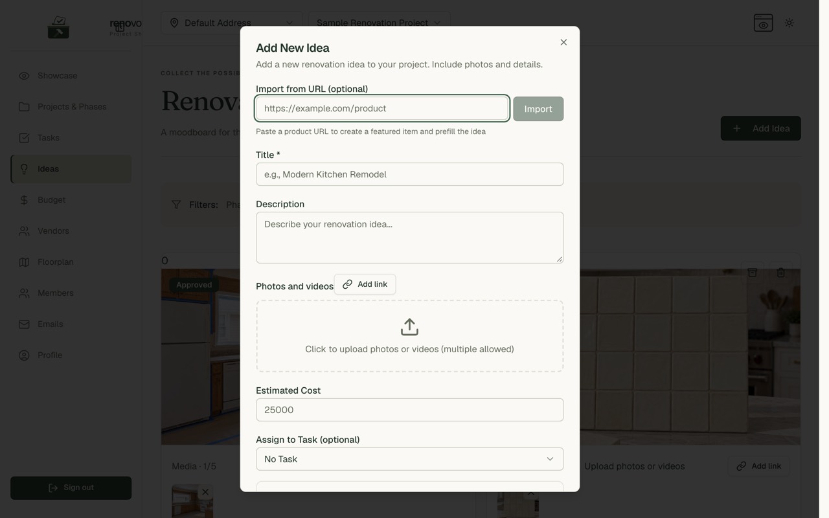
Task: Click the Import button
Action: tap(538, 109)
